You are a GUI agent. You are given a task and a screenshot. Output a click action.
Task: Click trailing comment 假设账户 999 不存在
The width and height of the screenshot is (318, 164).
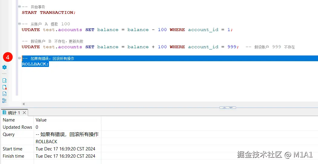pos(270,47)
